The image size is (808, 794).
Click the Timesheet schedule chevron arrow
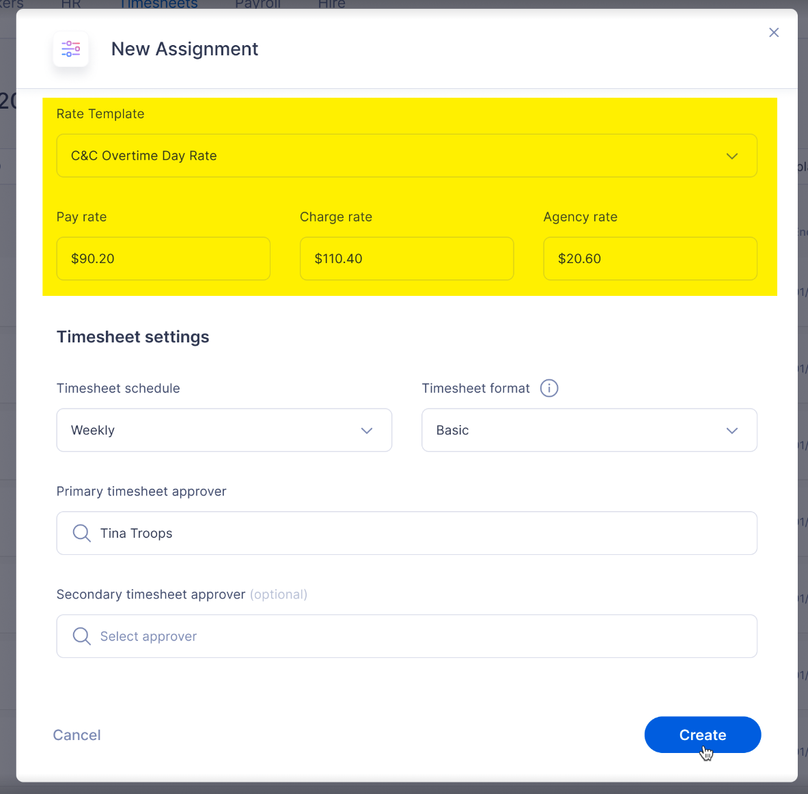pyautogui.click(x=366, y=430)
